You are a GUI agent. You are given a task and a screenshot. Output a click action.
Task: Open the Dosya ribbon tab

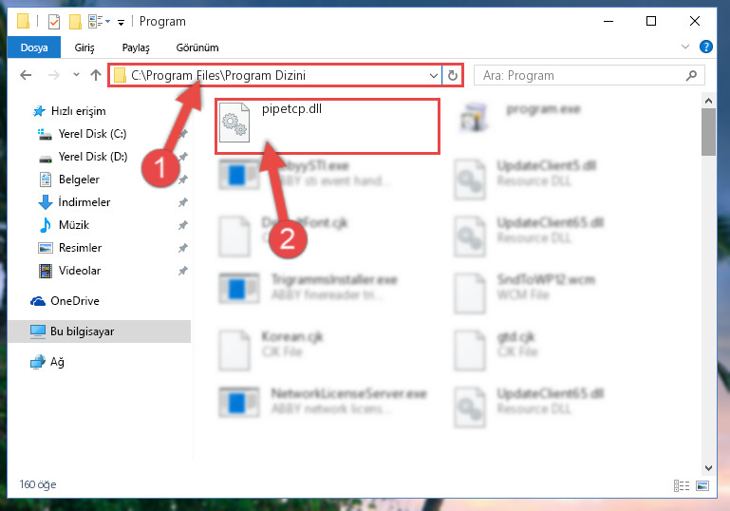[x=34, y=47]
